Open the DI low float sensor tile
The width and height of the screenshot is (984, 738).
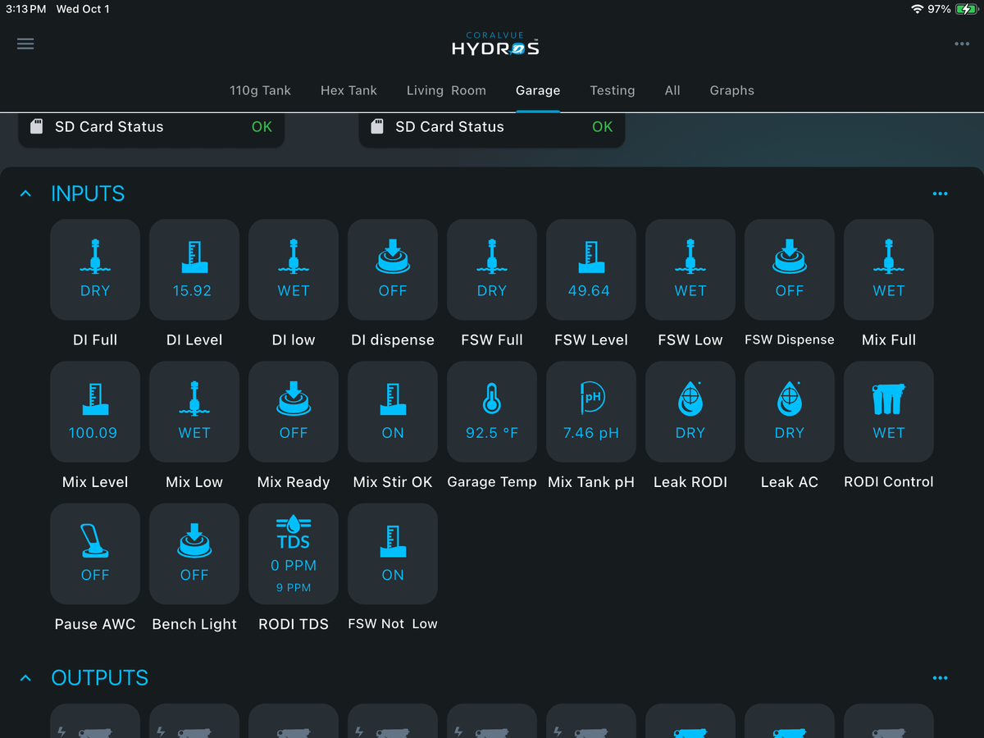tap(294, 269)
